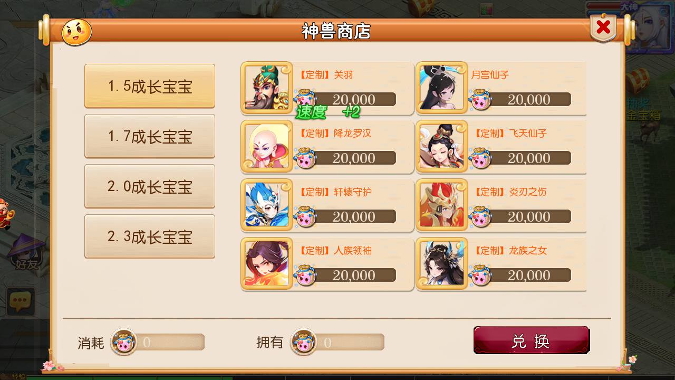Open the 2.0成长宝宝 category
This screenshot has width=675, height=380.
tap(150, 186)
